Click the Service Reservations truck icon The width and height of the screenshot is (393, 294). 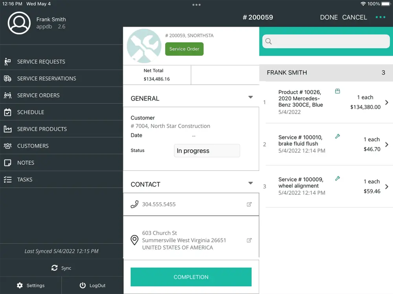point(7,78)
